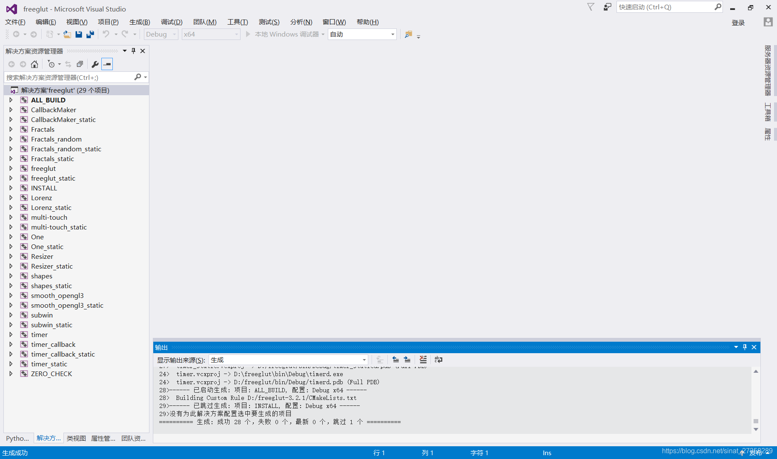777x459 pixels.
Task: Toggle the Preview Selected Items button
Action: [107, 64]
